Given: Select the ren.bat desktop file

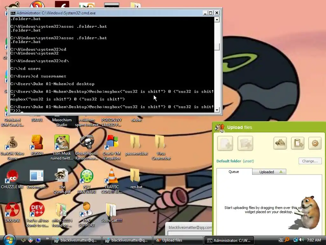Looking at the screenshot, I should coord(136,179).
